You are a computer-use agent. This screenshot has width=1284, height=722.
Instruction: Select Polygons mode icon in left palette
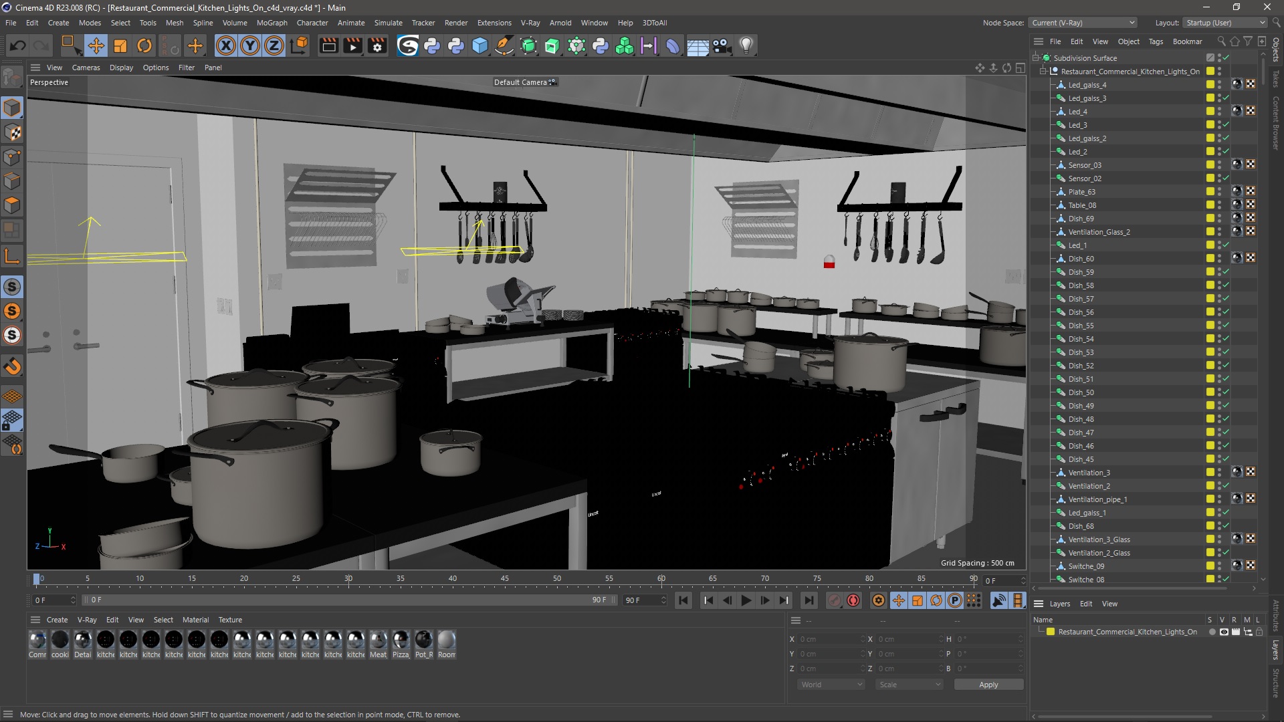pos(12,205)
